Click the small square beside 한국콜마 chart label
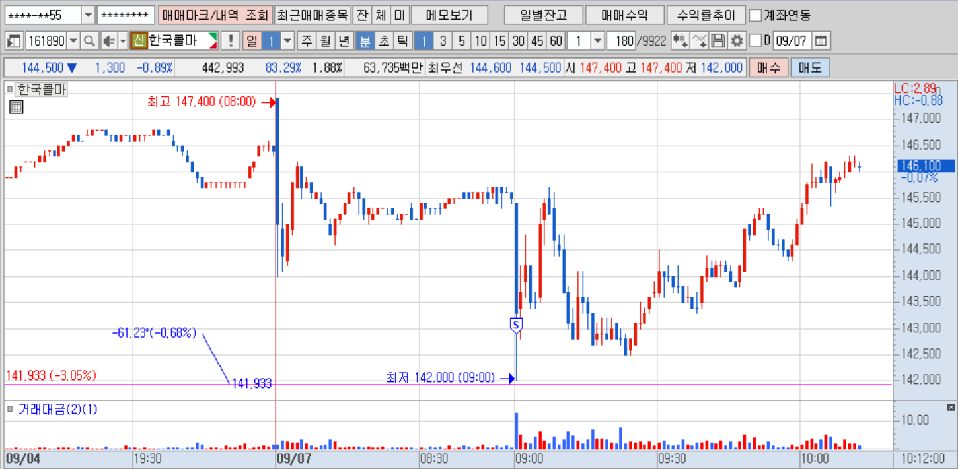Screen dimensions: 958x469 click(10, 89)
